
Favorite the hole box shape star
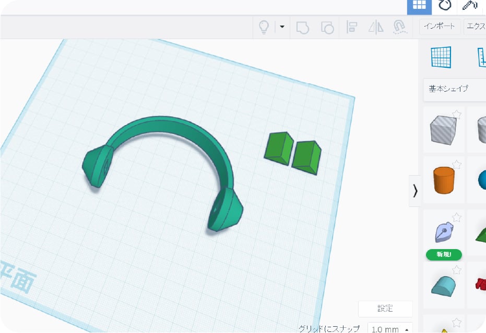coord(457,114)
